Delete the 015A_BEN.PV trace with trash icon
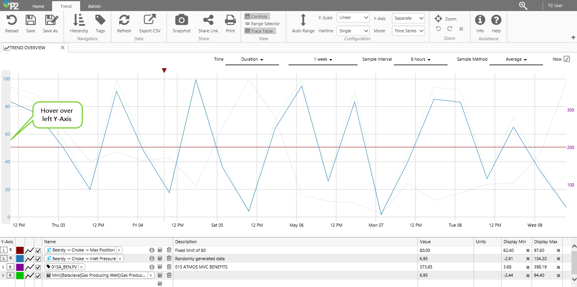577x287 pixels. coord(169,267)
